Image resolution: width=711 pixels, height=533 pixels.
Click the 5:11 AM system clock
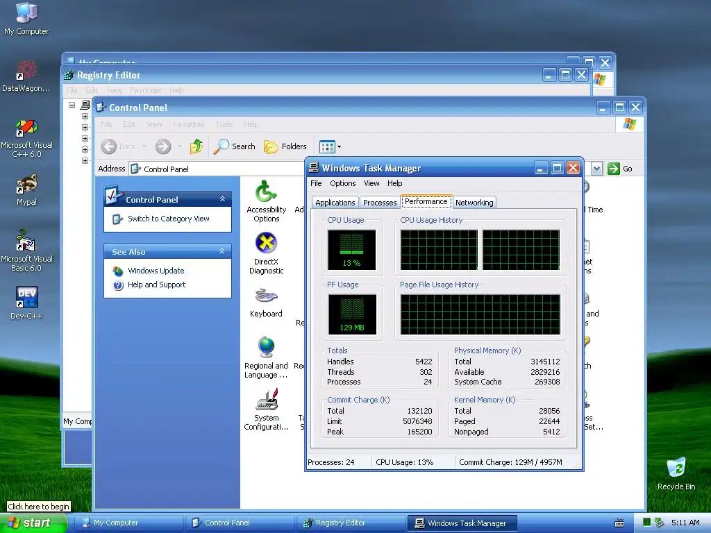tap(685, 523)
